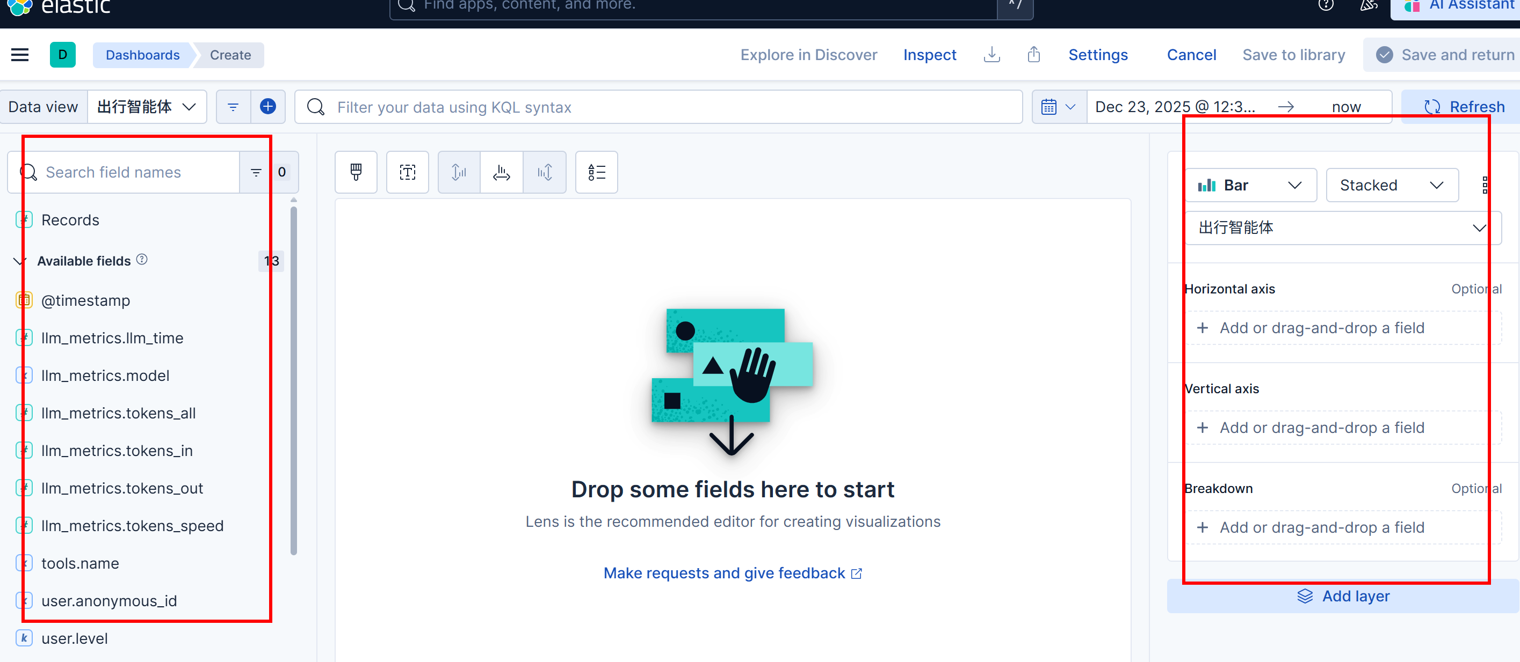Click the Add layer button

pos(1343,596)
